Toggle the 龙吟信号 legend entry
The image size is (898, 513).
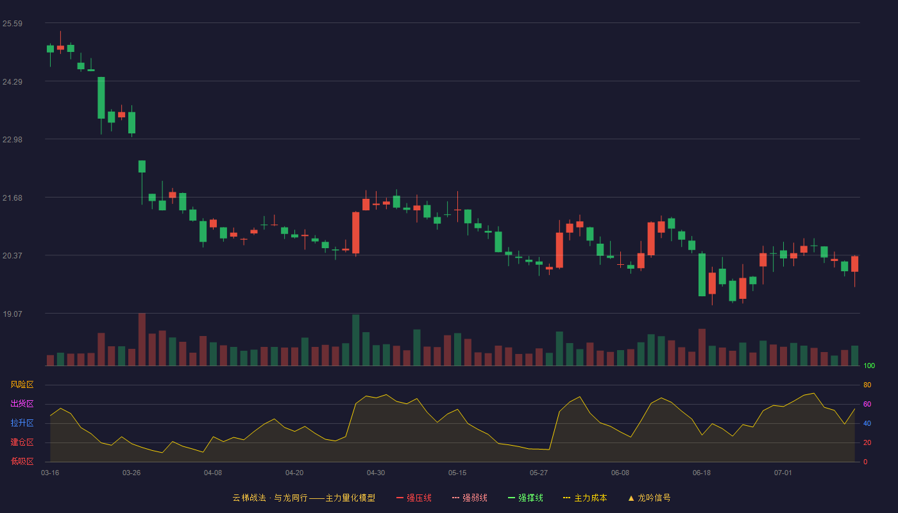(x=649, y=498)
